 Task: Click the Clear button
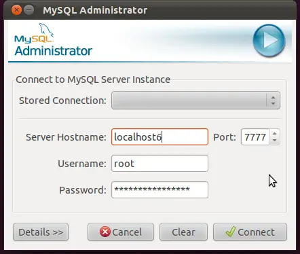(183, 232)
